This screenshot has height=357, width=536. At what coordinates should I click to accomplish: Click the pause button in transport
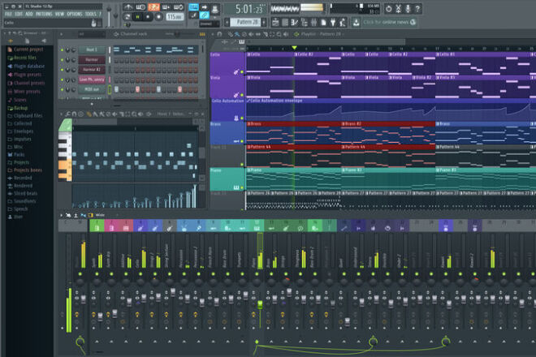point(138,16)
